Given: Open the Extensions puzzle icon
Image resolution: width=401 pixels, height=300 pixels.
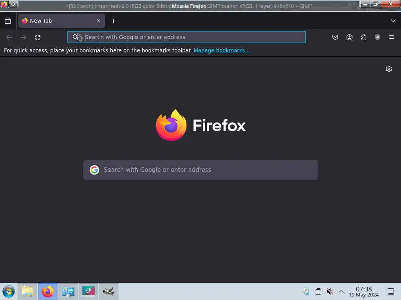Looking at the screenshot, I should (x=363, y=37).
